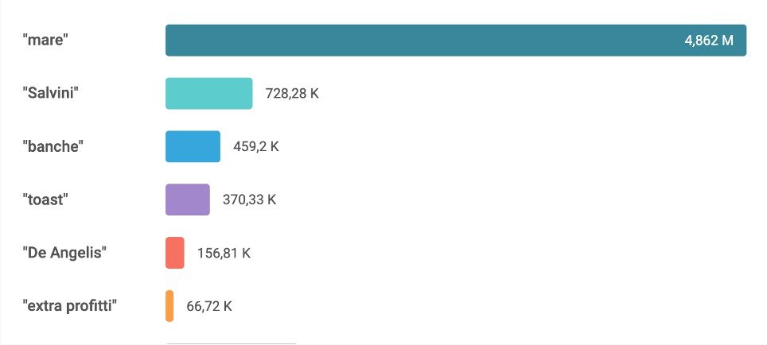Click the 370,33 K value
The height and width of the screenshot is (345, 767).
[249, 200]
